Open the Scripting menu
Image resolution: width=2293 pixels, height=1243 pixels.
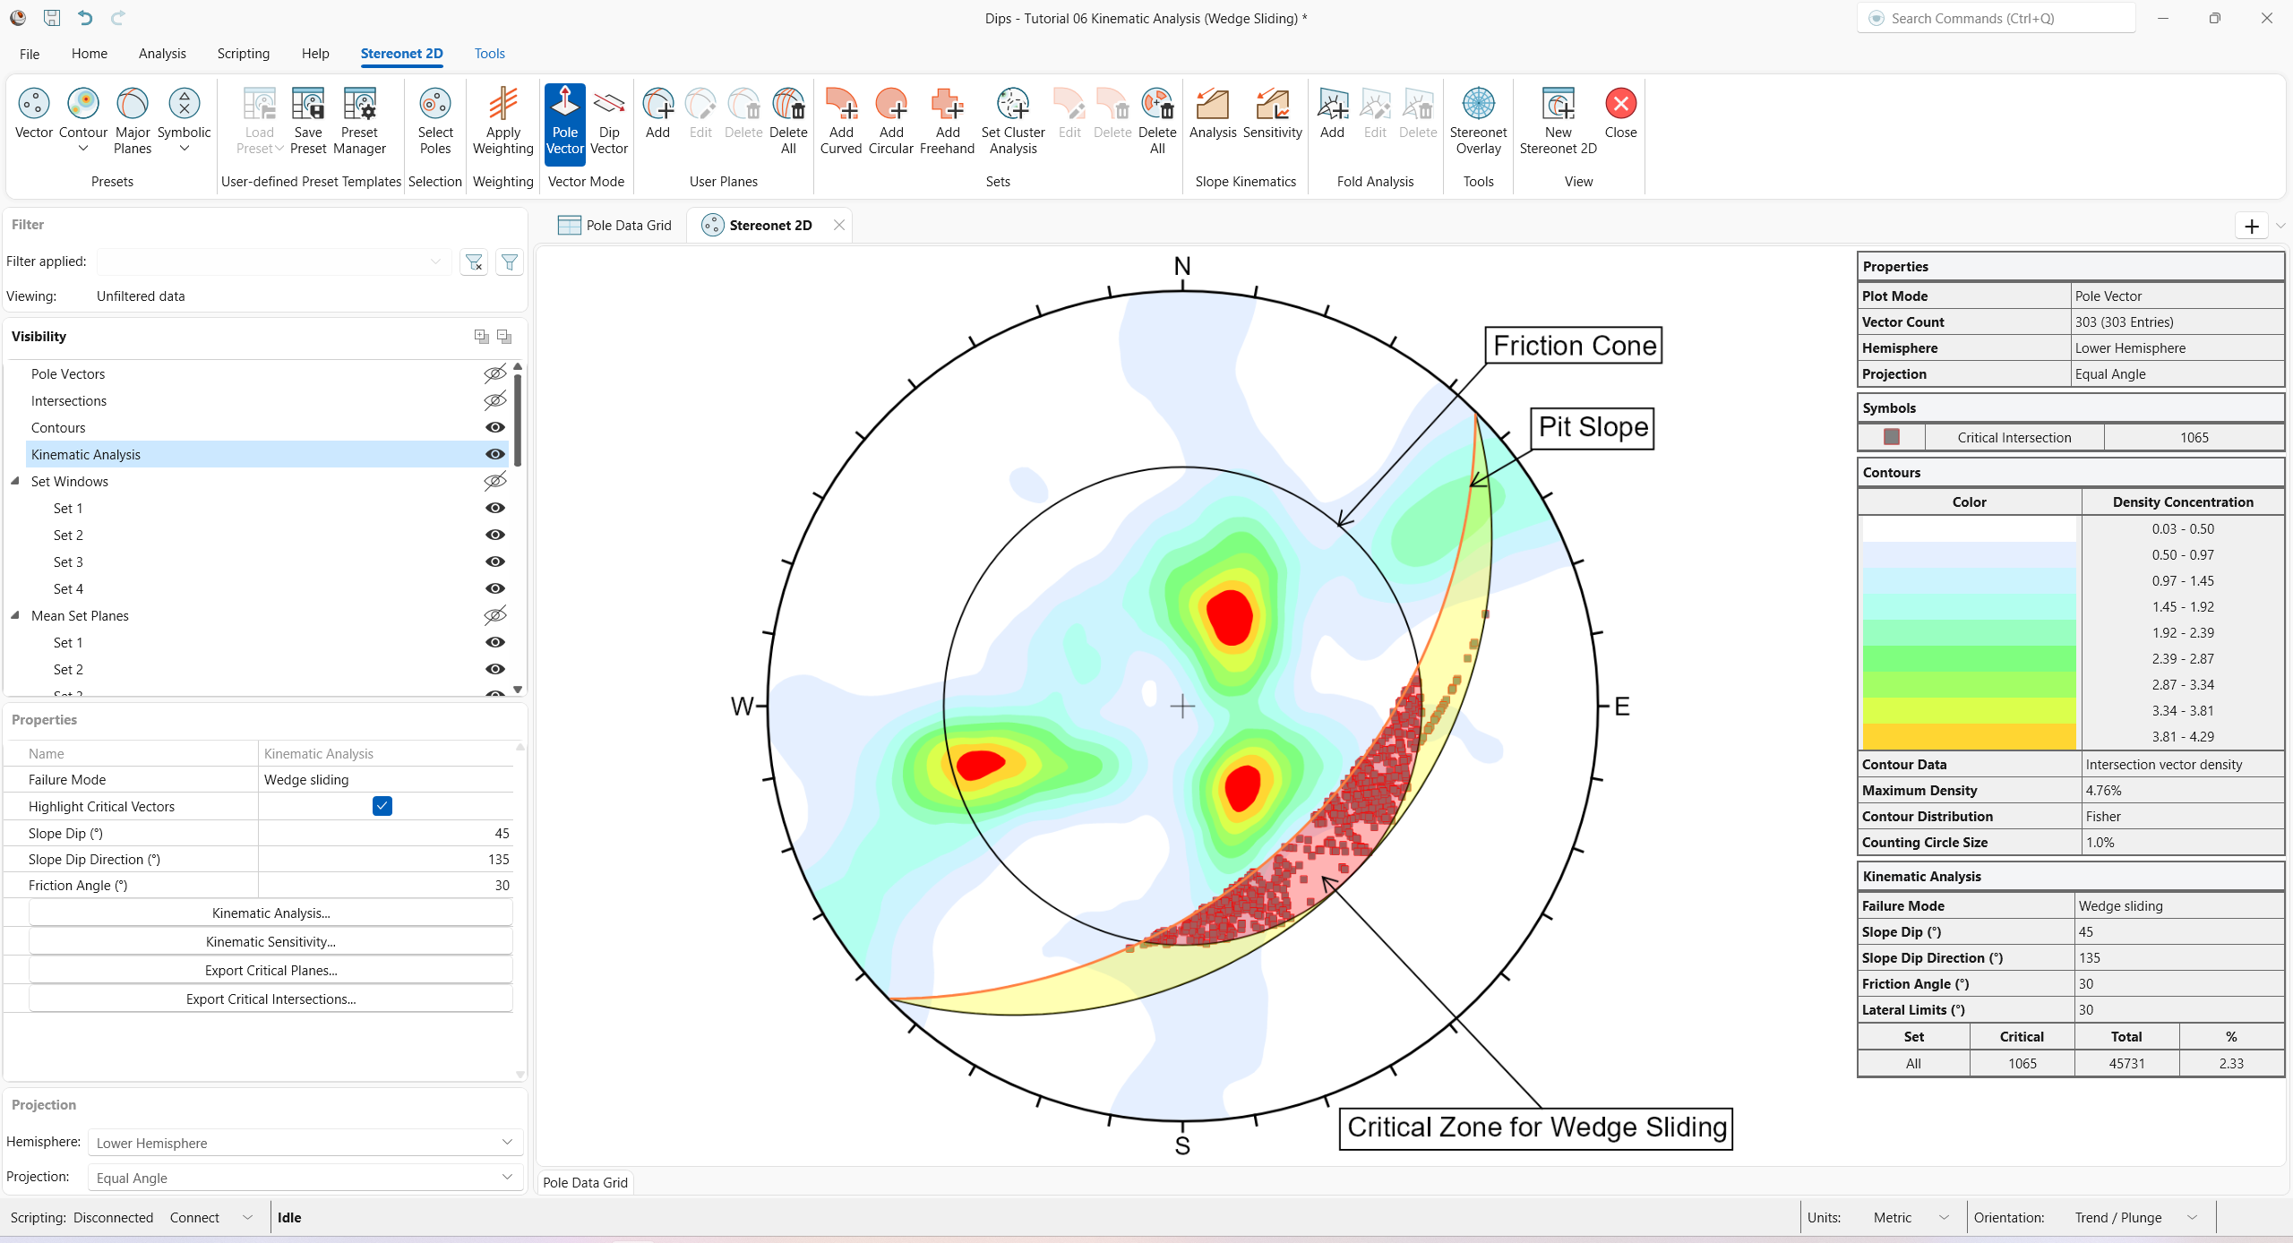pyautogui.click(x=243, y=53)
